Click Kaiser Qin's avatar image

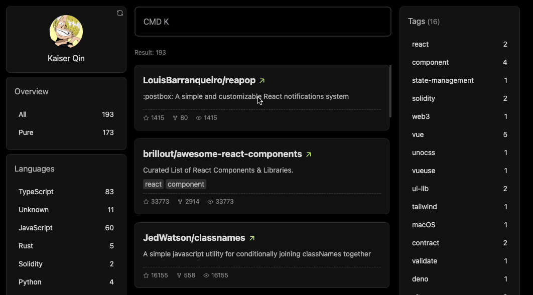point(66,31)
